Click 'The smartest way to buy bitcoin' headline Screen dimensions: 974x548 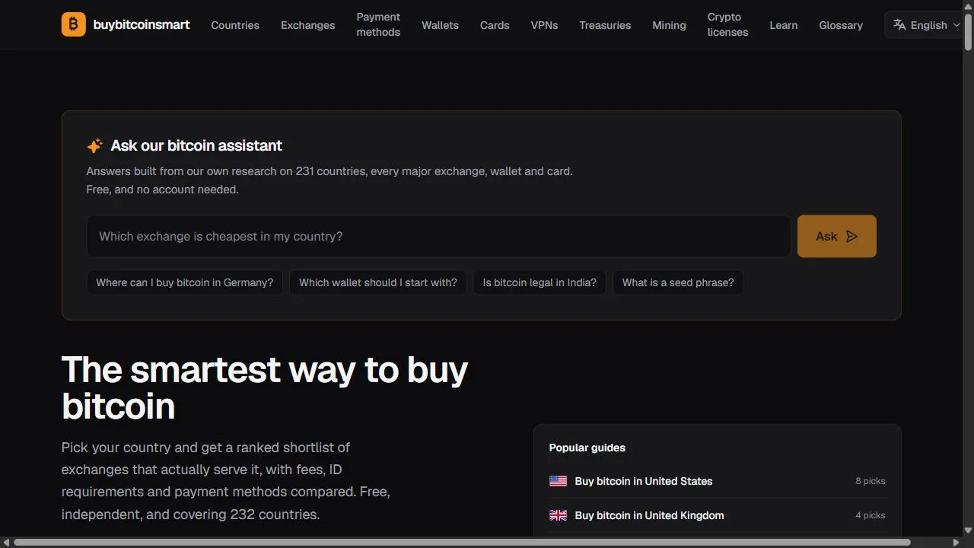(265, 387)
